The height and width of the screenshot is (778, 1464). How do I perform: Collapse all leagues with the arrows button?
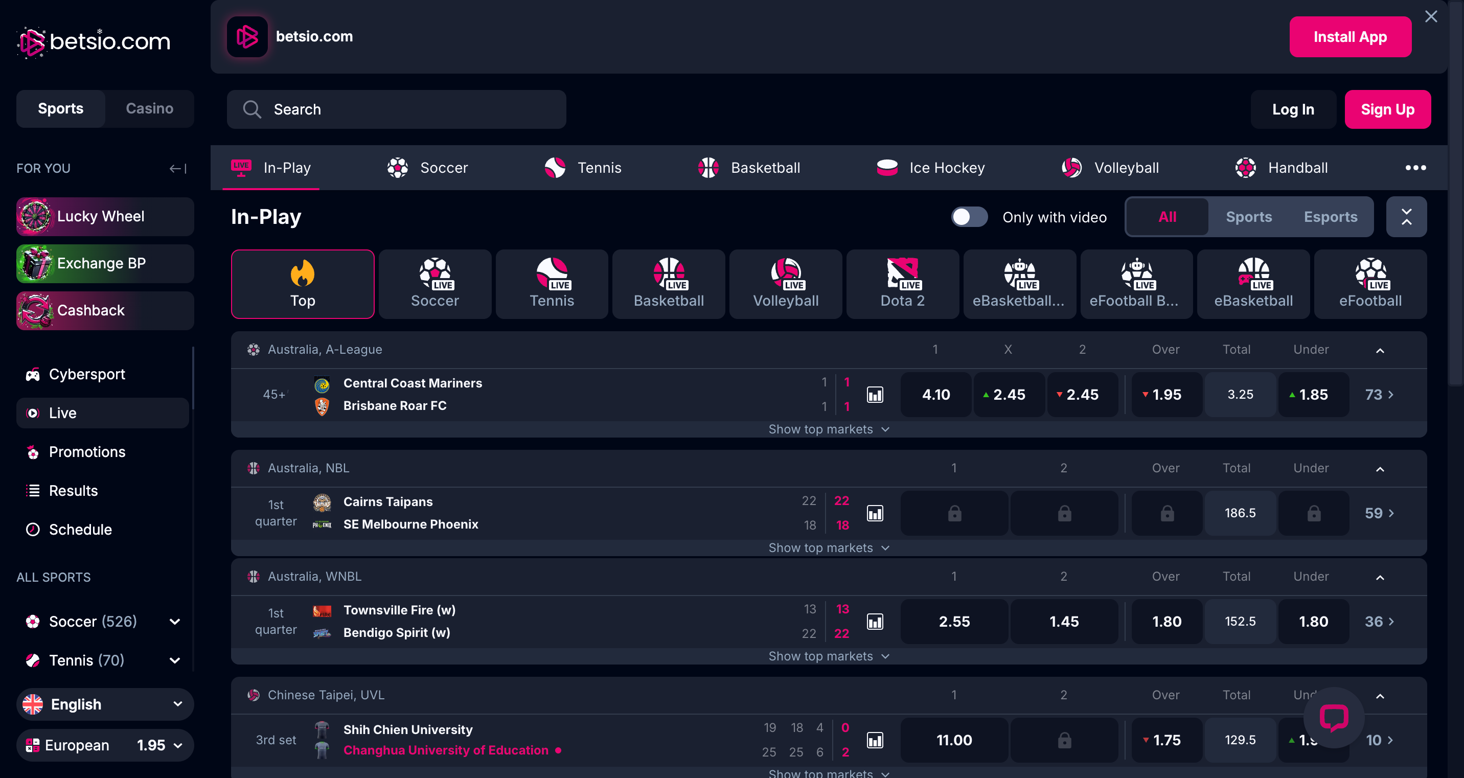pos(1407,217)
